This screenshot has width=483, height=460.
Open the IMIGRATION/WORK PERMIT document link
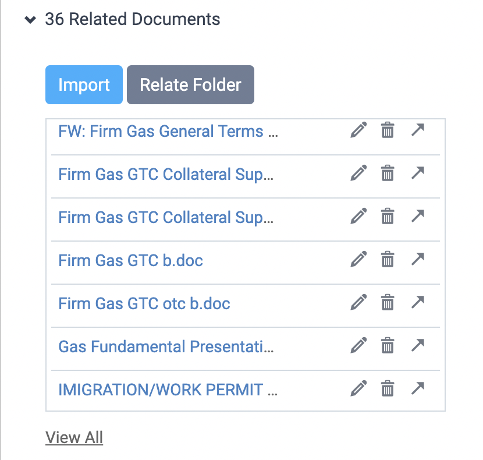(168, 390)
